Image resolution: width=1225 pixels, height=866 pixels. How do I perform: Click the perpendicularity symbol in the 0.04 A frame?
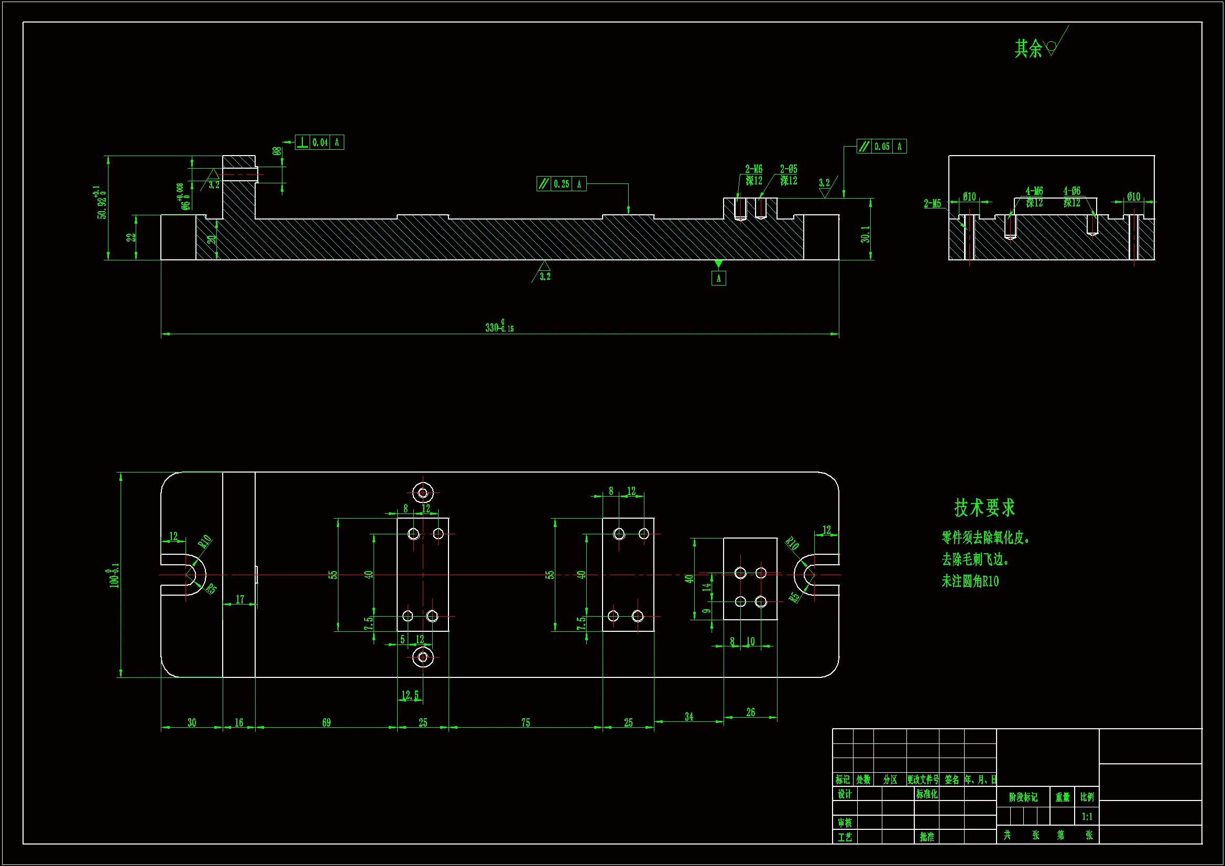(x=302, y=142)
